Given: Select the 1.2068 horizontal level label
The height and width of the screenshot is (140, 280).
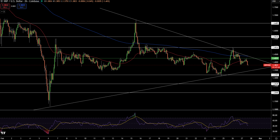Looking at the screenshot, I should (275, 92).
